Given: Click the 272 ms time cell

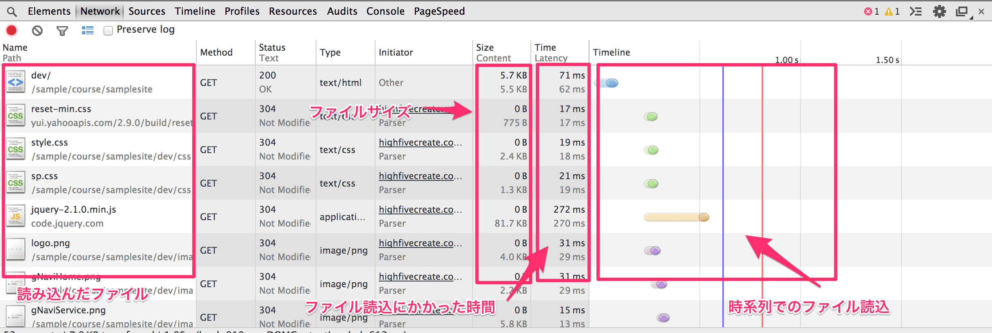Looking at the screenshot, I should (569, 209).
